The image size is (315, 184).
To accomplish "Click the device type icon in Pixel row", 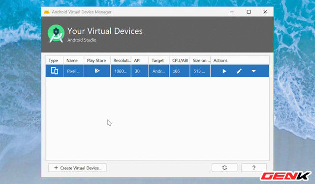I will (x=54, y=71).
